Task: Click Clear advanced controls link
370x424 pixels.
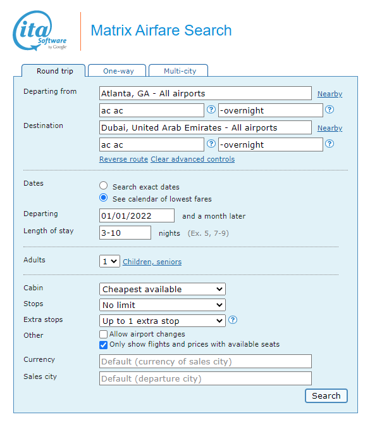Action: [x=193, y=159]
